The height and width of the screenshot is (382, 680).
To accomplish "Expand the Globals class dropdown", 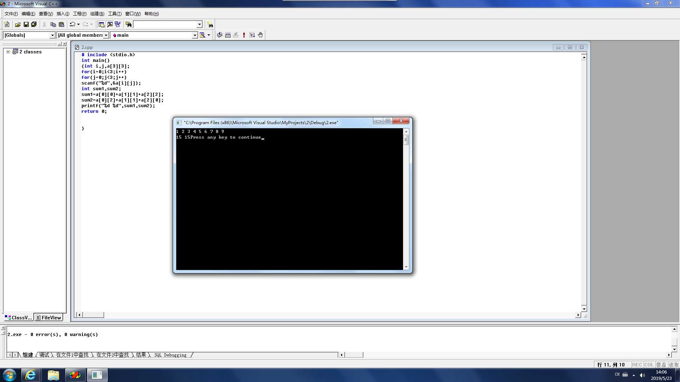I will pyautogui.click(x=52, y=35).
